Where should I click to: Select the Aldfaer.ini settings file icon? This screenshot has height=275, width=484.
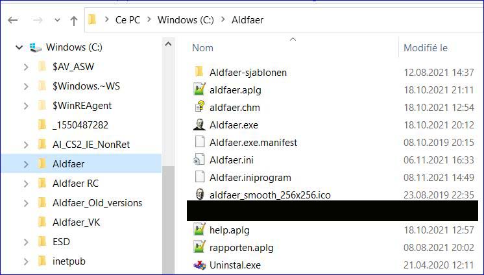[x=199, y=160]
